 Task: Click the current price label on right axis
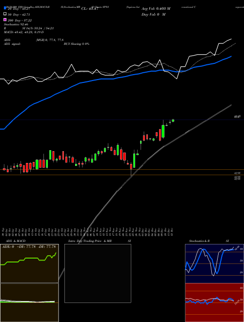[x=238, y=117]
